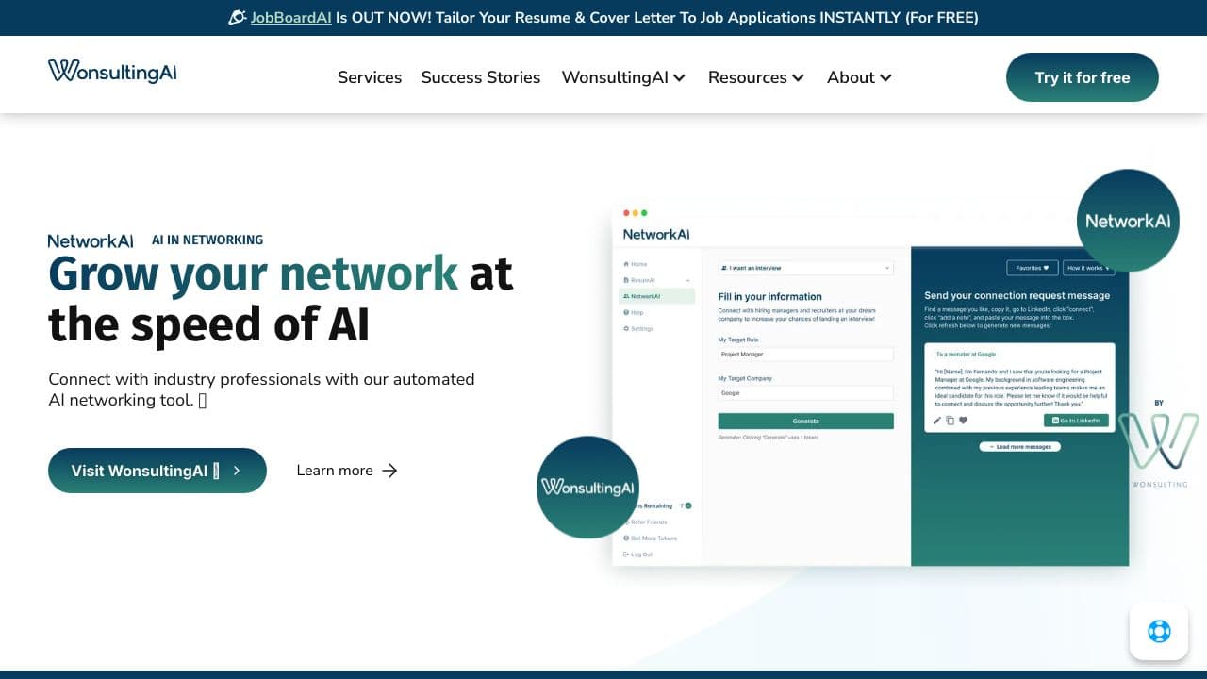
Task: Follow the Learn more link
Action: [x=347, y=471]
